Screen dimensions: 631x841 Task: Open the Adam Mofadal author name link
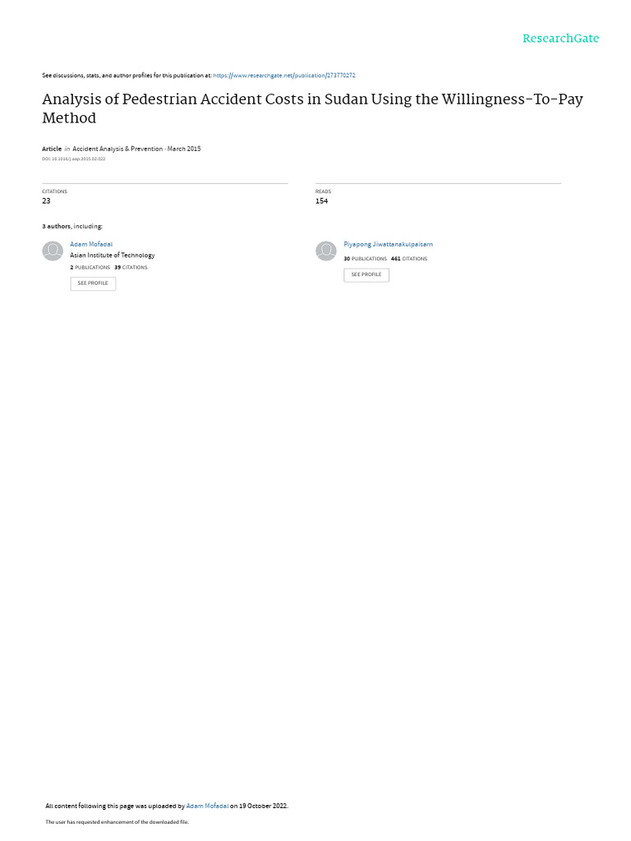pos(91,244)
